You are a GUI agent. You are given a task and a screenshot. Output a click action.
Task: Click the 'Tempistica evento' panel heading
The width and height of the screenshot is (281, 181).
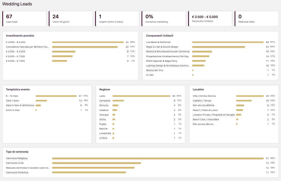[18, 90]
